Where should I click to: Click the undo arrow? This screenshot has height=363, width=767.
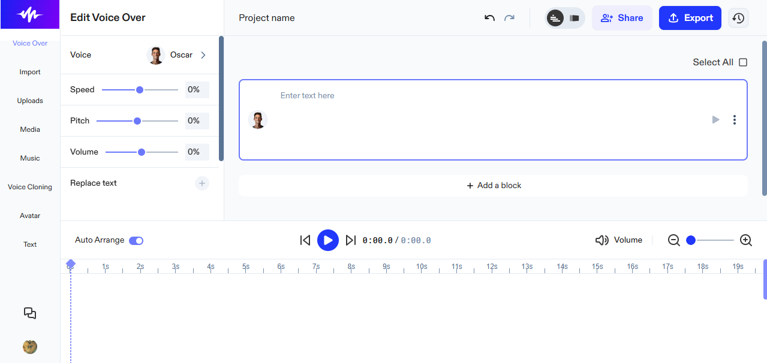click(x=489, y=18)
